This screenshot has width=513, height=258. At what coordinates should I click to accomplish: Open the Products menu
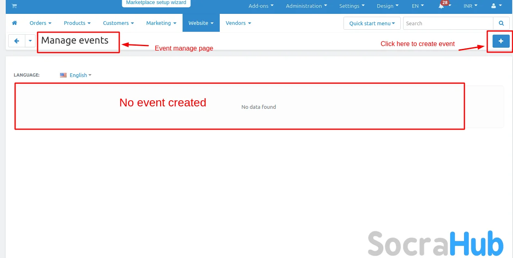[77, 23]
